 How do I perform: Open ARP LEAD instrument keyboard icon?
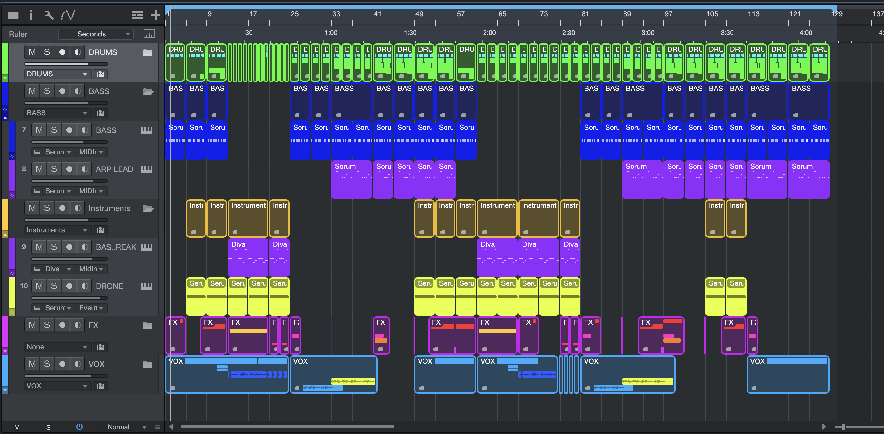coord(146,169)
